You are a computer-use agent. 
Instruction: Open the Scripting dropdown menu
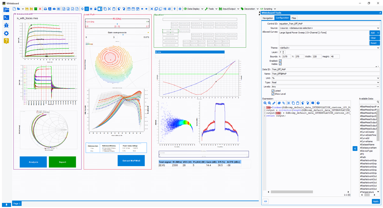pyautogui.click(x=268, y=9)
